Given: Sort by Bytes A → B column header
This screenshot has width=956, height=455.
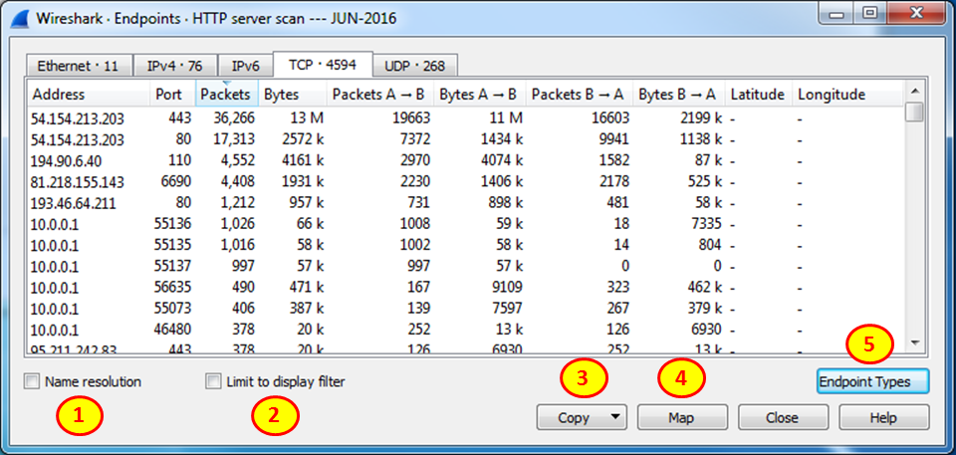Looking at the screenshot, I should [x=480, y=94].
